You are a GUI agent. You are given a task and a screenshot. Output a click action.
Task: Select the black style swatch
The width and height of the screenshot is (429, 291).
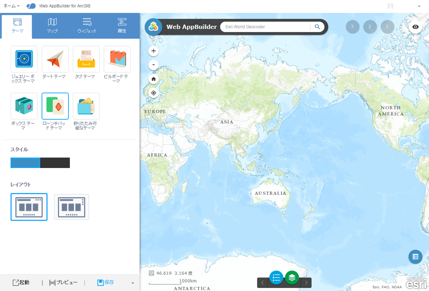pos(55,163)
